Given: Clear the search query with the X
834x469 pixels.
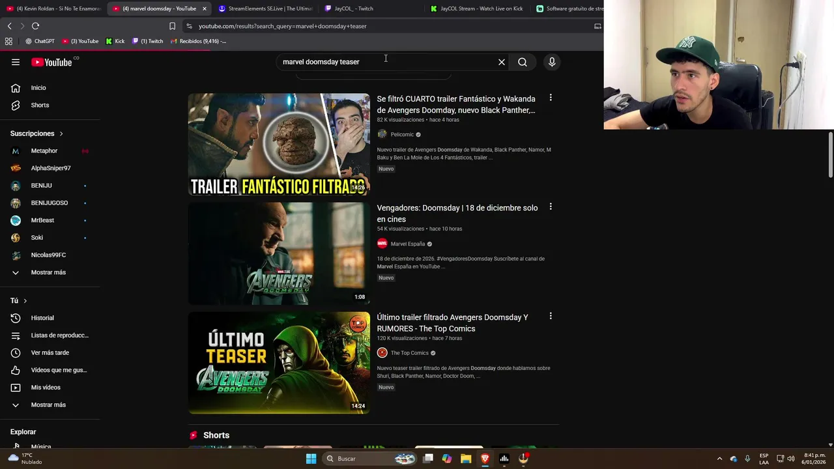Looking at the screenshot, I should click(502, 62).
